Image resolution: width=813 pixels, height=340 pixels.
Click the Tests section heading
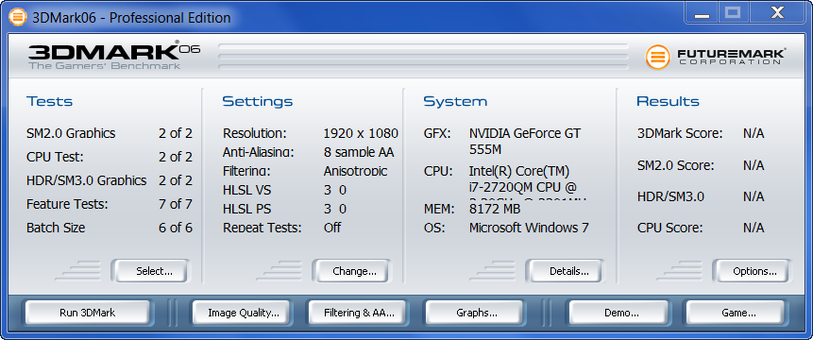50,101
